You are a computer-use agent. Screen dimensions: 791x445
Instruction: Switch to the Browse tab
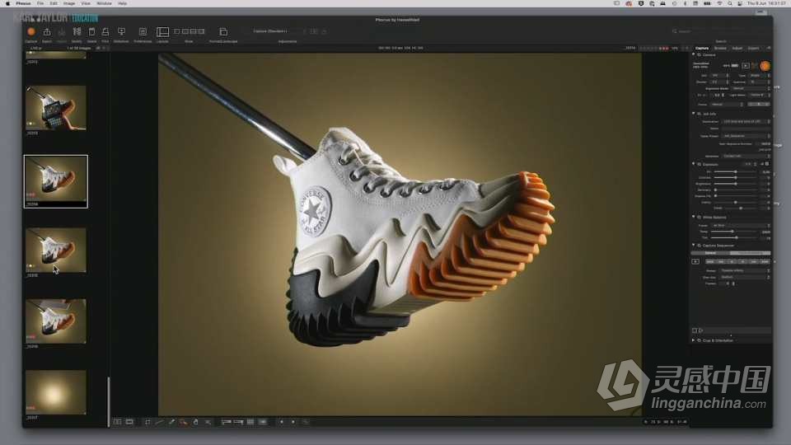(720, 48)
